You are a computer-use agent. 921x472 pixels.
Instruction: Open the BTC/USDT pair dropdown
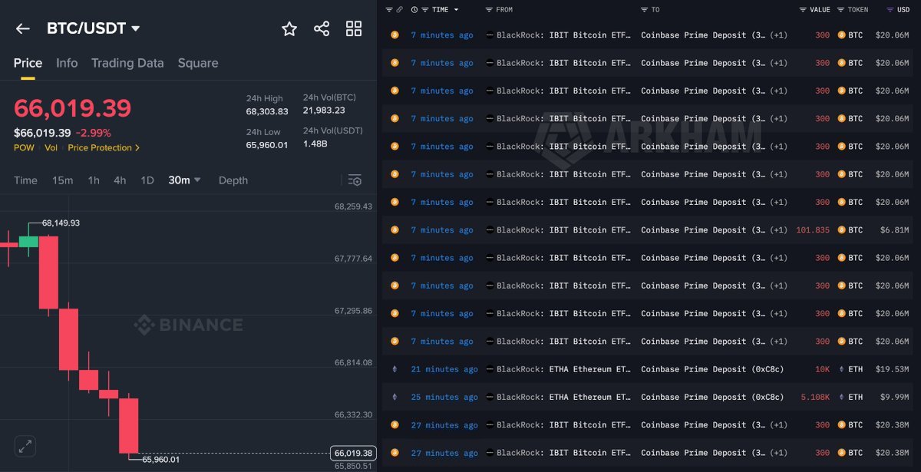tap(136, 29)
